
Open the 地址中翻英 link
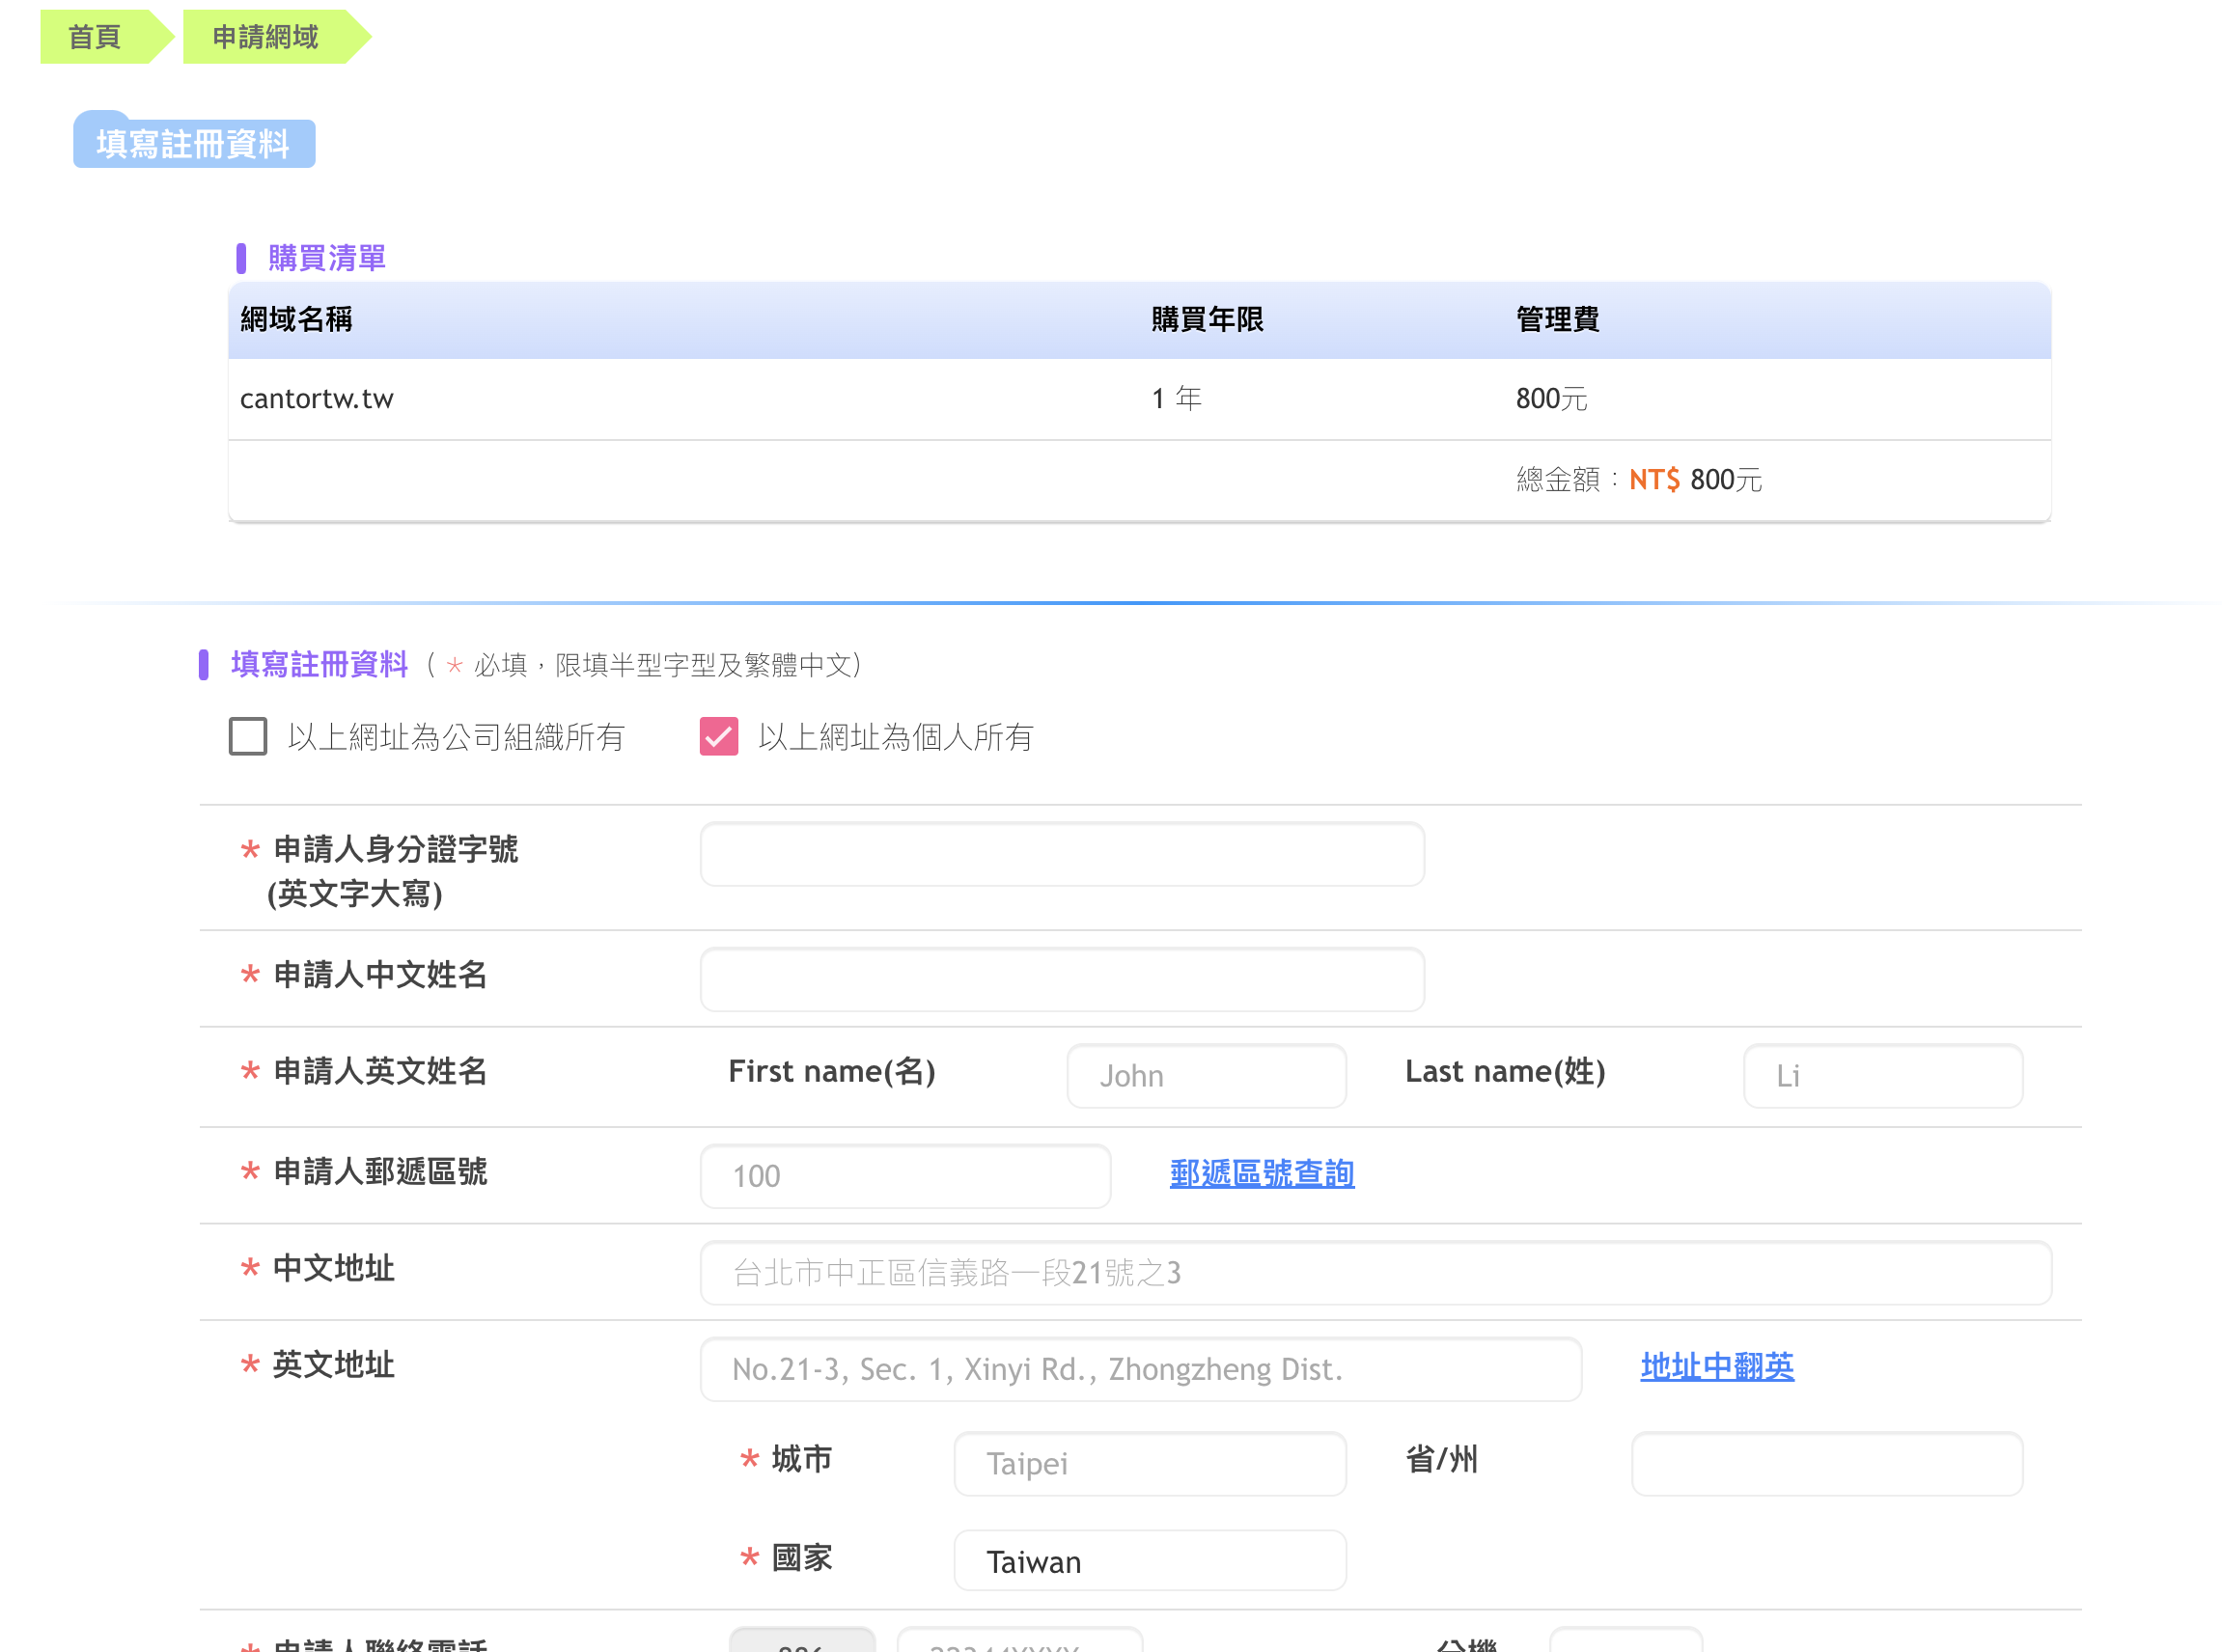point(1717,1367)
